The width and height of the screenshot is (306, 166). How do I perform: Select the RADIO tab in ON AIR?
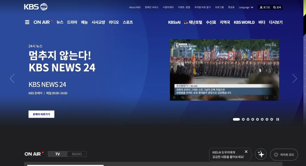click(77, 154)
